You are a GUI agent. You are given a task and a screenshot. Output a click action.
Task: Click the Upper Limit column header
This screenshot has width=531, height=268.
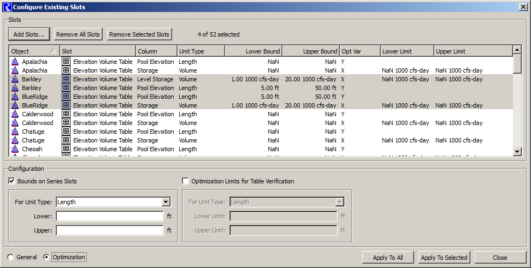[x=473, y=51]
